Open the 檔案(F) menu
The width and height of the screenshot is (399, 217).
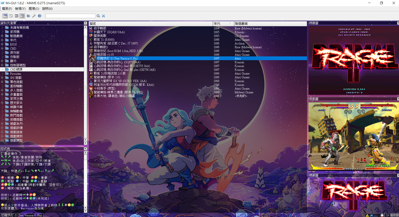coord(7,8)
